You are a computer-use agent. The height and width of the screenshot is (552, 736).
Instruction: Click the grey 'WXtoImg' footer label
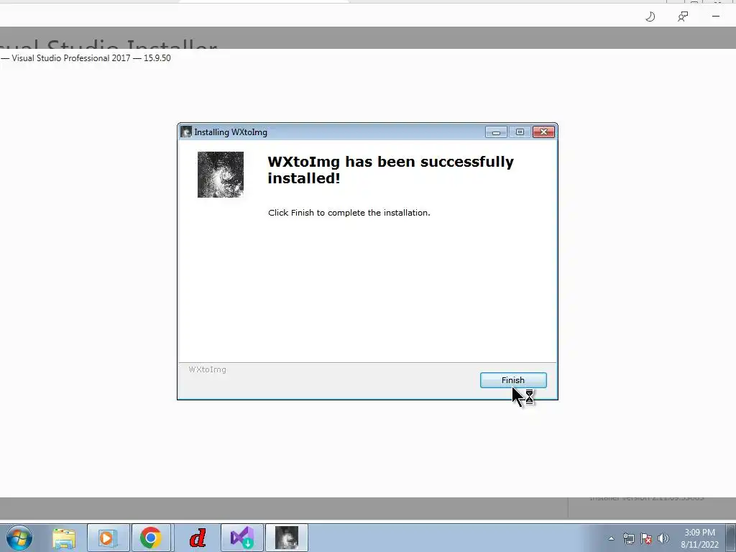tap(208, 369)
